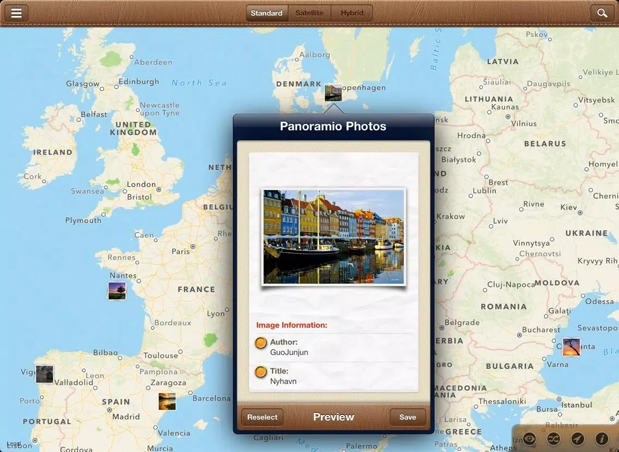Click the orange bullet beside Author

tap(260, 343)
